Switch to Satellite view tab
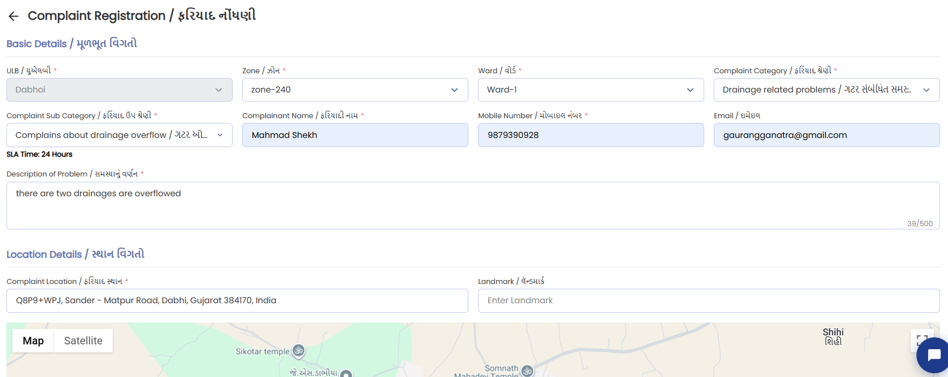Screen dimensions: 948x377 point(83,341)
